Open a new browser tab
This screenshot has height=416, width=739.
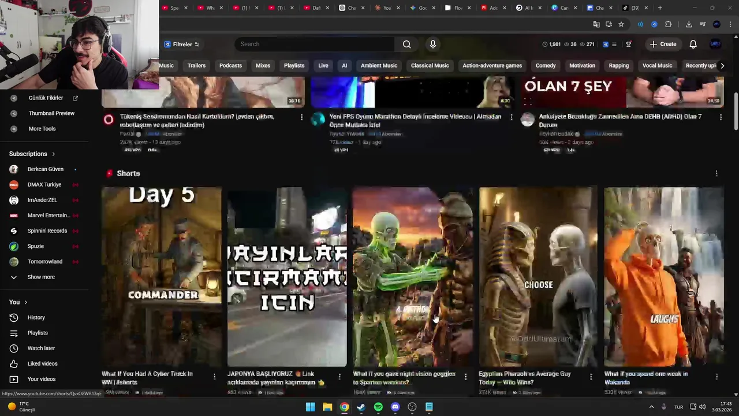point(660,8)
